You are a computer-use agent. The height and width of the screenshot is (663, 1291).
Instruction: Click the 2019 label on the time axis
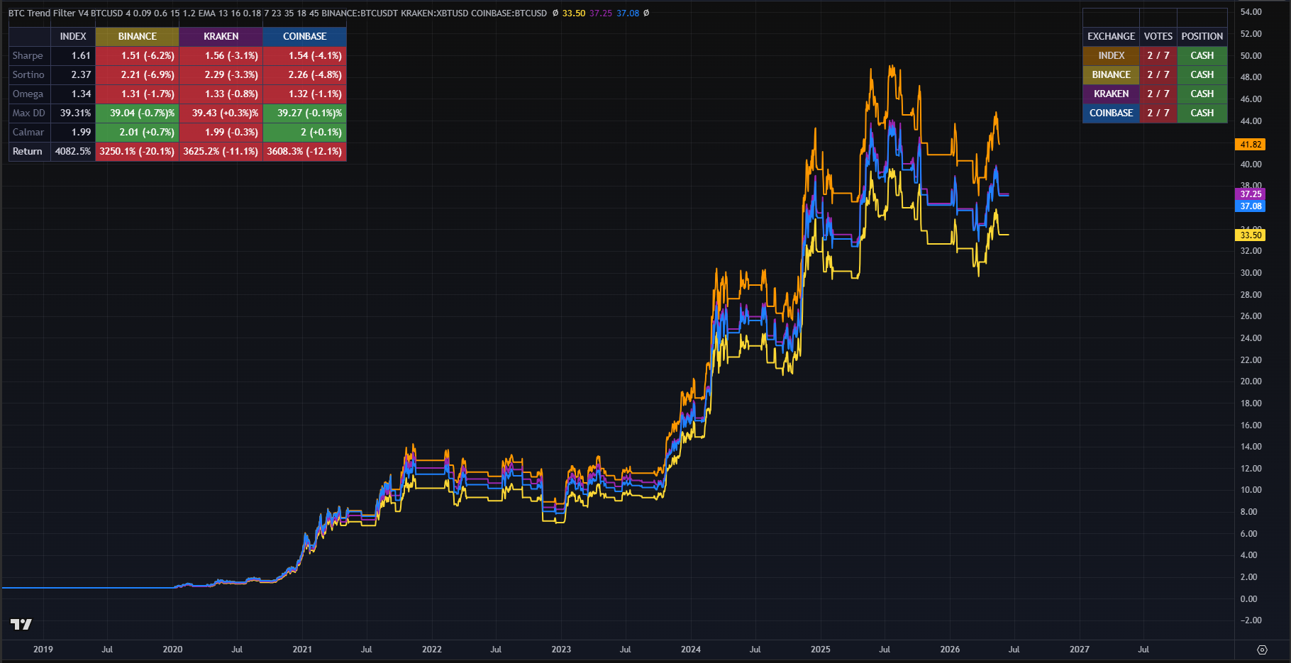coord(43,649)
